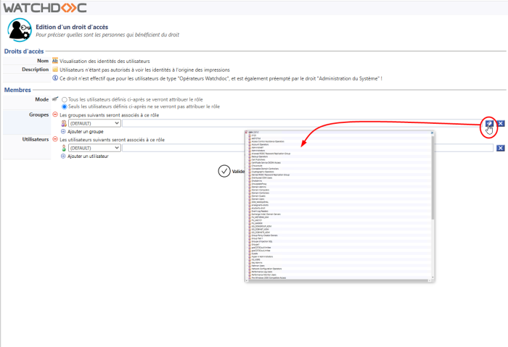Click the red minus icon beside Groupes
508x347 pixels.
click(55, 115)
